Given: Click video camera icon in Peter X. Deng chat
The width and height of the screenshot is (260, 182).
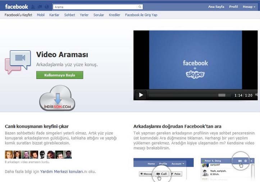Looking at the screenshot, I should pos(240,161).
